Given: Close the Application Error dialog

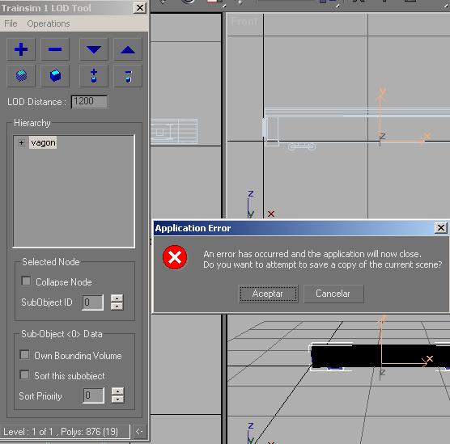Looking at the screenshot, I should point(441,228).
